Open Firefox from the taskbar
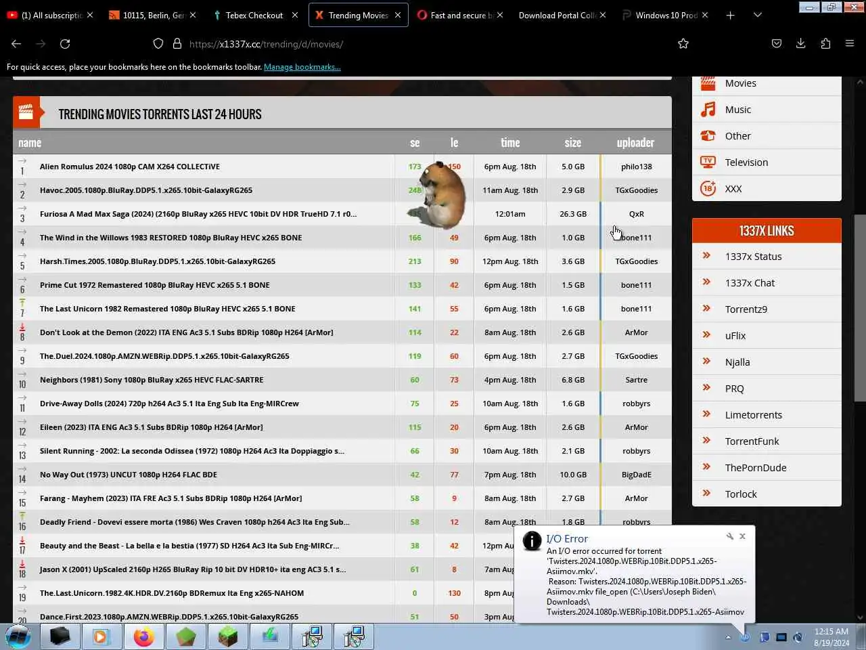Screen dimensions: 866x650 pyautogui.click(x=143, y=636)
